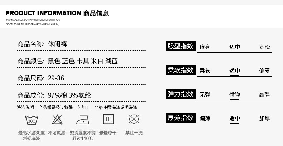Image resolution: width=283 pixels, height=146 pixels.
Task: Click the 厚薄指数 black label
Action: pos(181,118)
